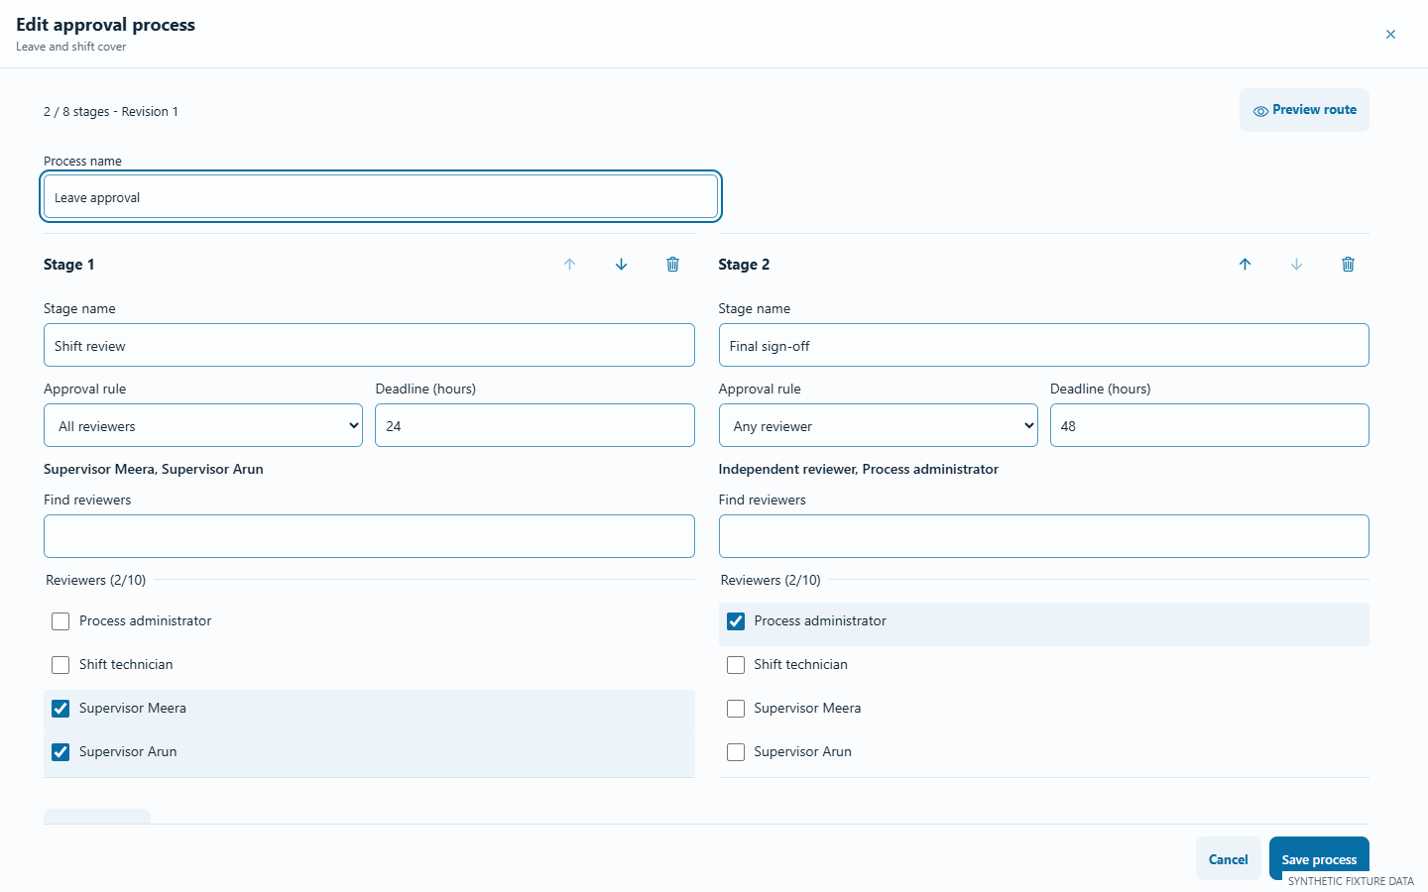This screenshot has height=892, width=1428.
Task: Click the 'Stage 1' heading
Action: [69, 265]
